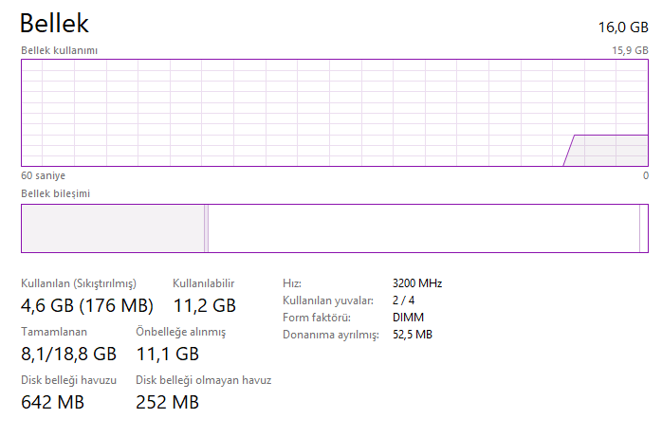This screenshot has height=437, width=662.
Task: Click the 3200 MHz speed value
Action: tap(416, 283)
